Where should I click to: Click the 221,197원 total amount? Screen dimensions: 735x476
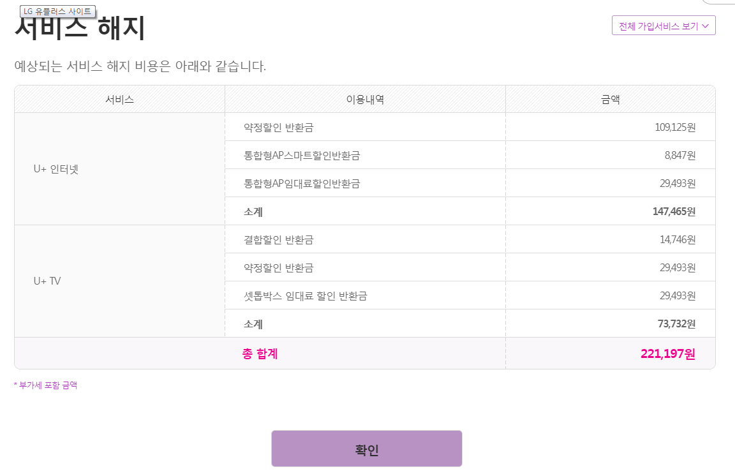667,353
